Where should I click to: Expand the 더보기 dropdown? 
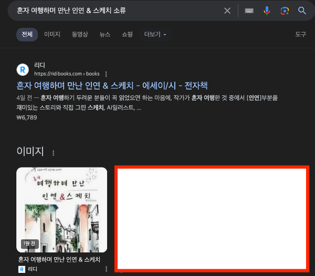point(155,35)
